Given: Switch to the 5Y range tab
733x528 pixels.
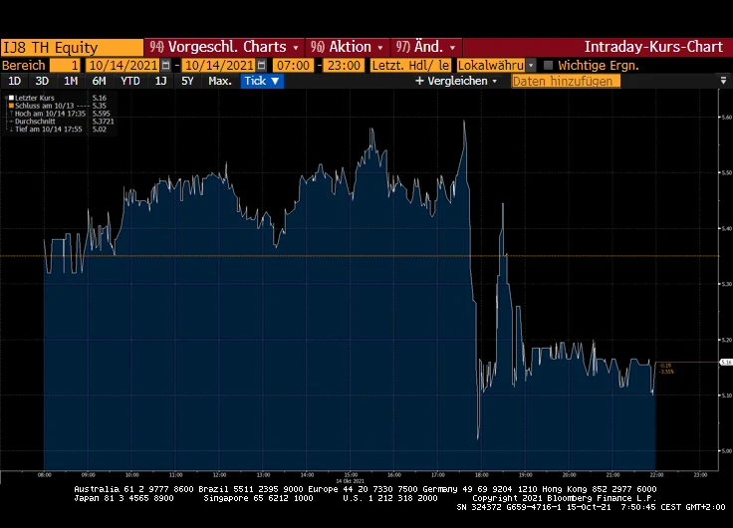Looking at the screenshot, I should 187,81.
